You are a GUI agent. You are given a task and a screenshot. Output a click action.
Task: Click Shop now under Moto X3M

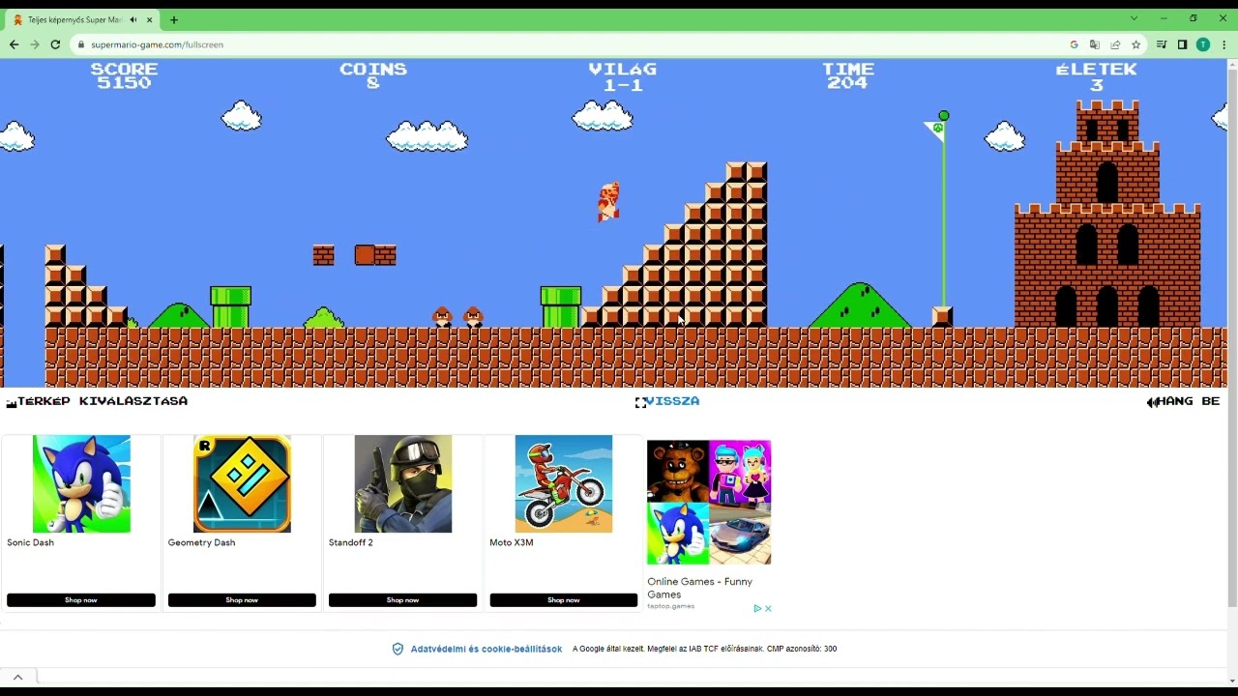563,600
